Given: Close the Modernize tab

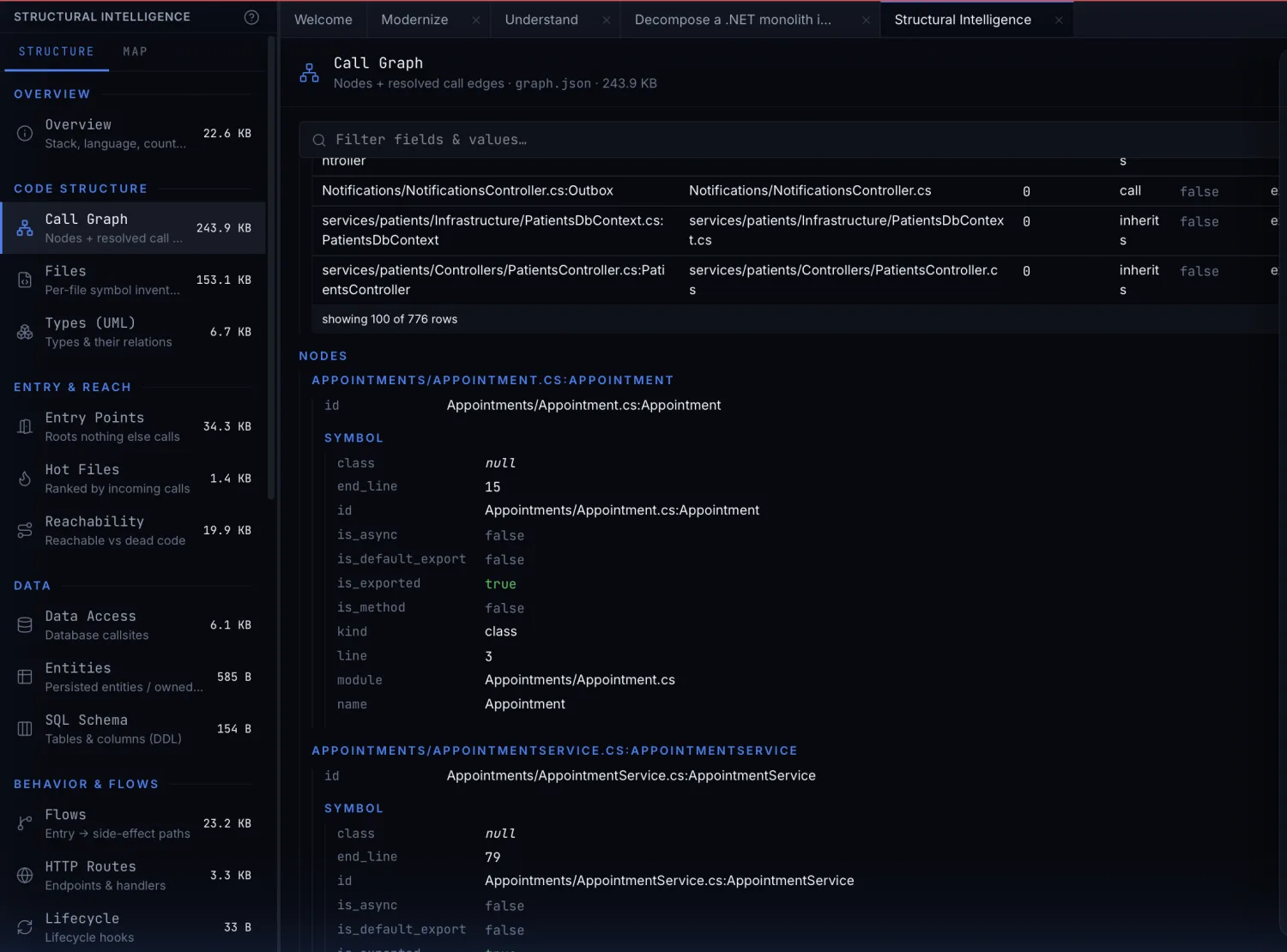Looking at the screenshot, I should tap(475, 20).
